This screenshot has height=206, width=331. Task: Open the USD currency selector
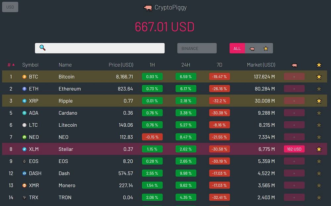click(x=10, y=7)
